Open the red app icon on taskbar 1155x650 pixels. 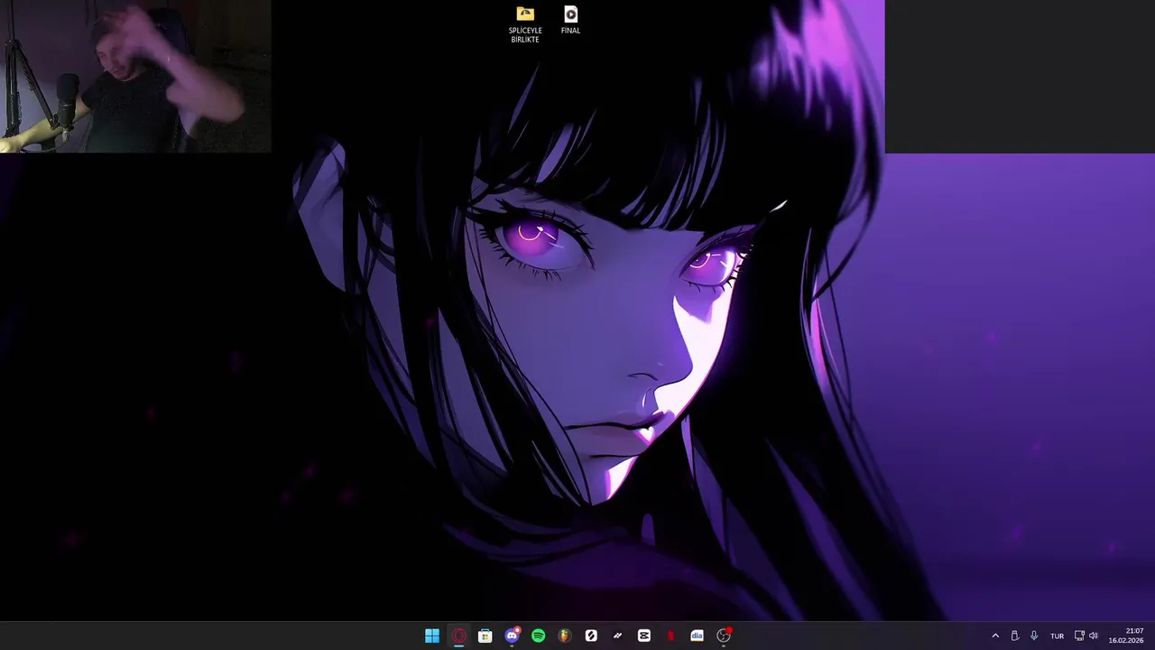click(x=670, y=636)
